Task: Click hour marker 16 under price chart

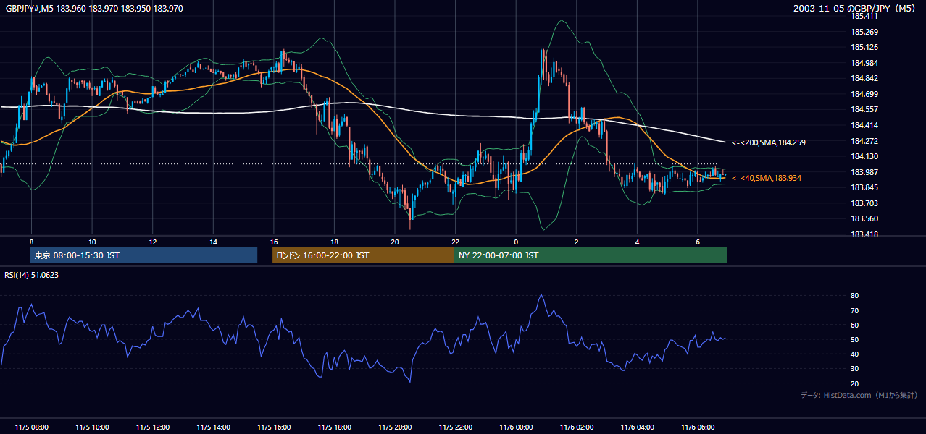Action: point(274,242)
